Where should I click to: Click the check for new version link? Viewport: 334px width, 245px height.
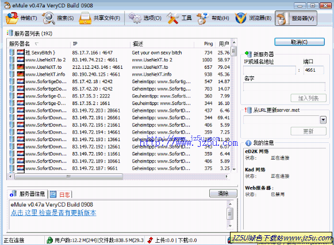pos(53,213)
